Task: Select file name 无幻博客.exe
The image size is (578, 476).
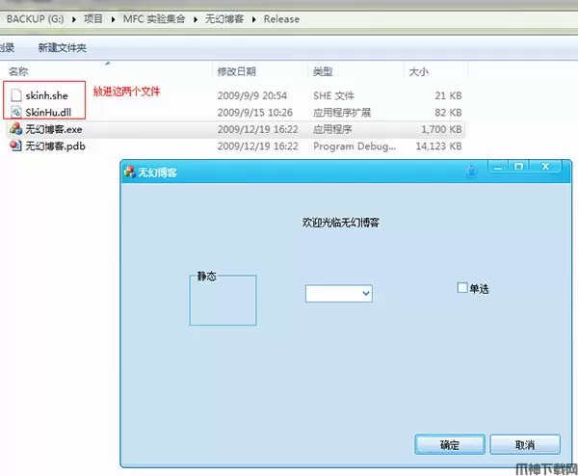Action: coord(54,129)
